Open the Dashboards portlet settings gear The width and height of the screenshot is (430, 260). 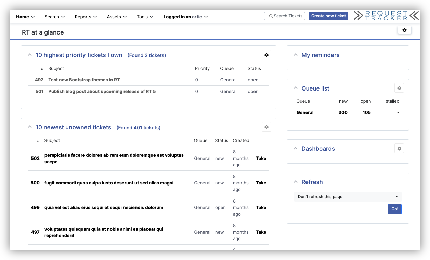[399, 148]
